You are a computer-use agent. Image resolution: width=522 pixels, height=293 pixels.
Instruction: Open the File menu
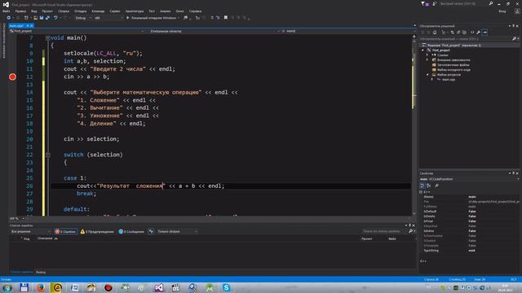[6, 11]
